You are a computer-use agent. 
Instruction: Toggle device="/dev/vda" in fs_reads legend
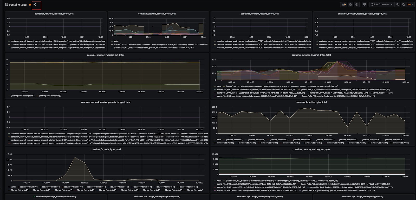click(x=195, y=190)
